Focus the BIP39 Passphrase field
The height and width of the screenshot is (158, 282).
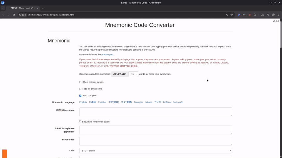[156, 130]
